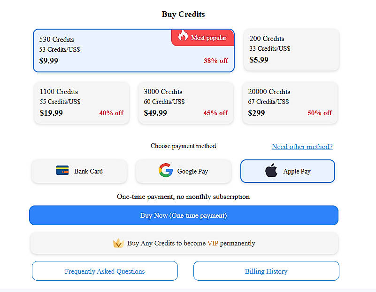The image size is (376, 292).
Task: Pick the 3000 Credits package
Action: tap(186, 103)
